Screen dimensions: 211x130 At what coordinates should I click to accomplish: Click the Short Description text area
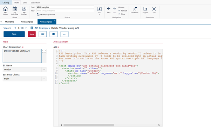pyautogui.click(x=22, y=56)
